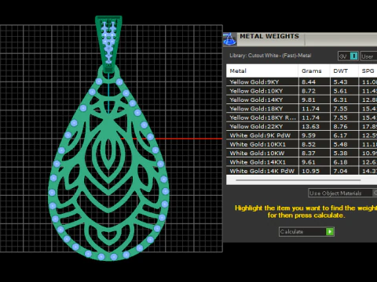
Task: Click the 8.37 grams value
Action: (309, 153)
